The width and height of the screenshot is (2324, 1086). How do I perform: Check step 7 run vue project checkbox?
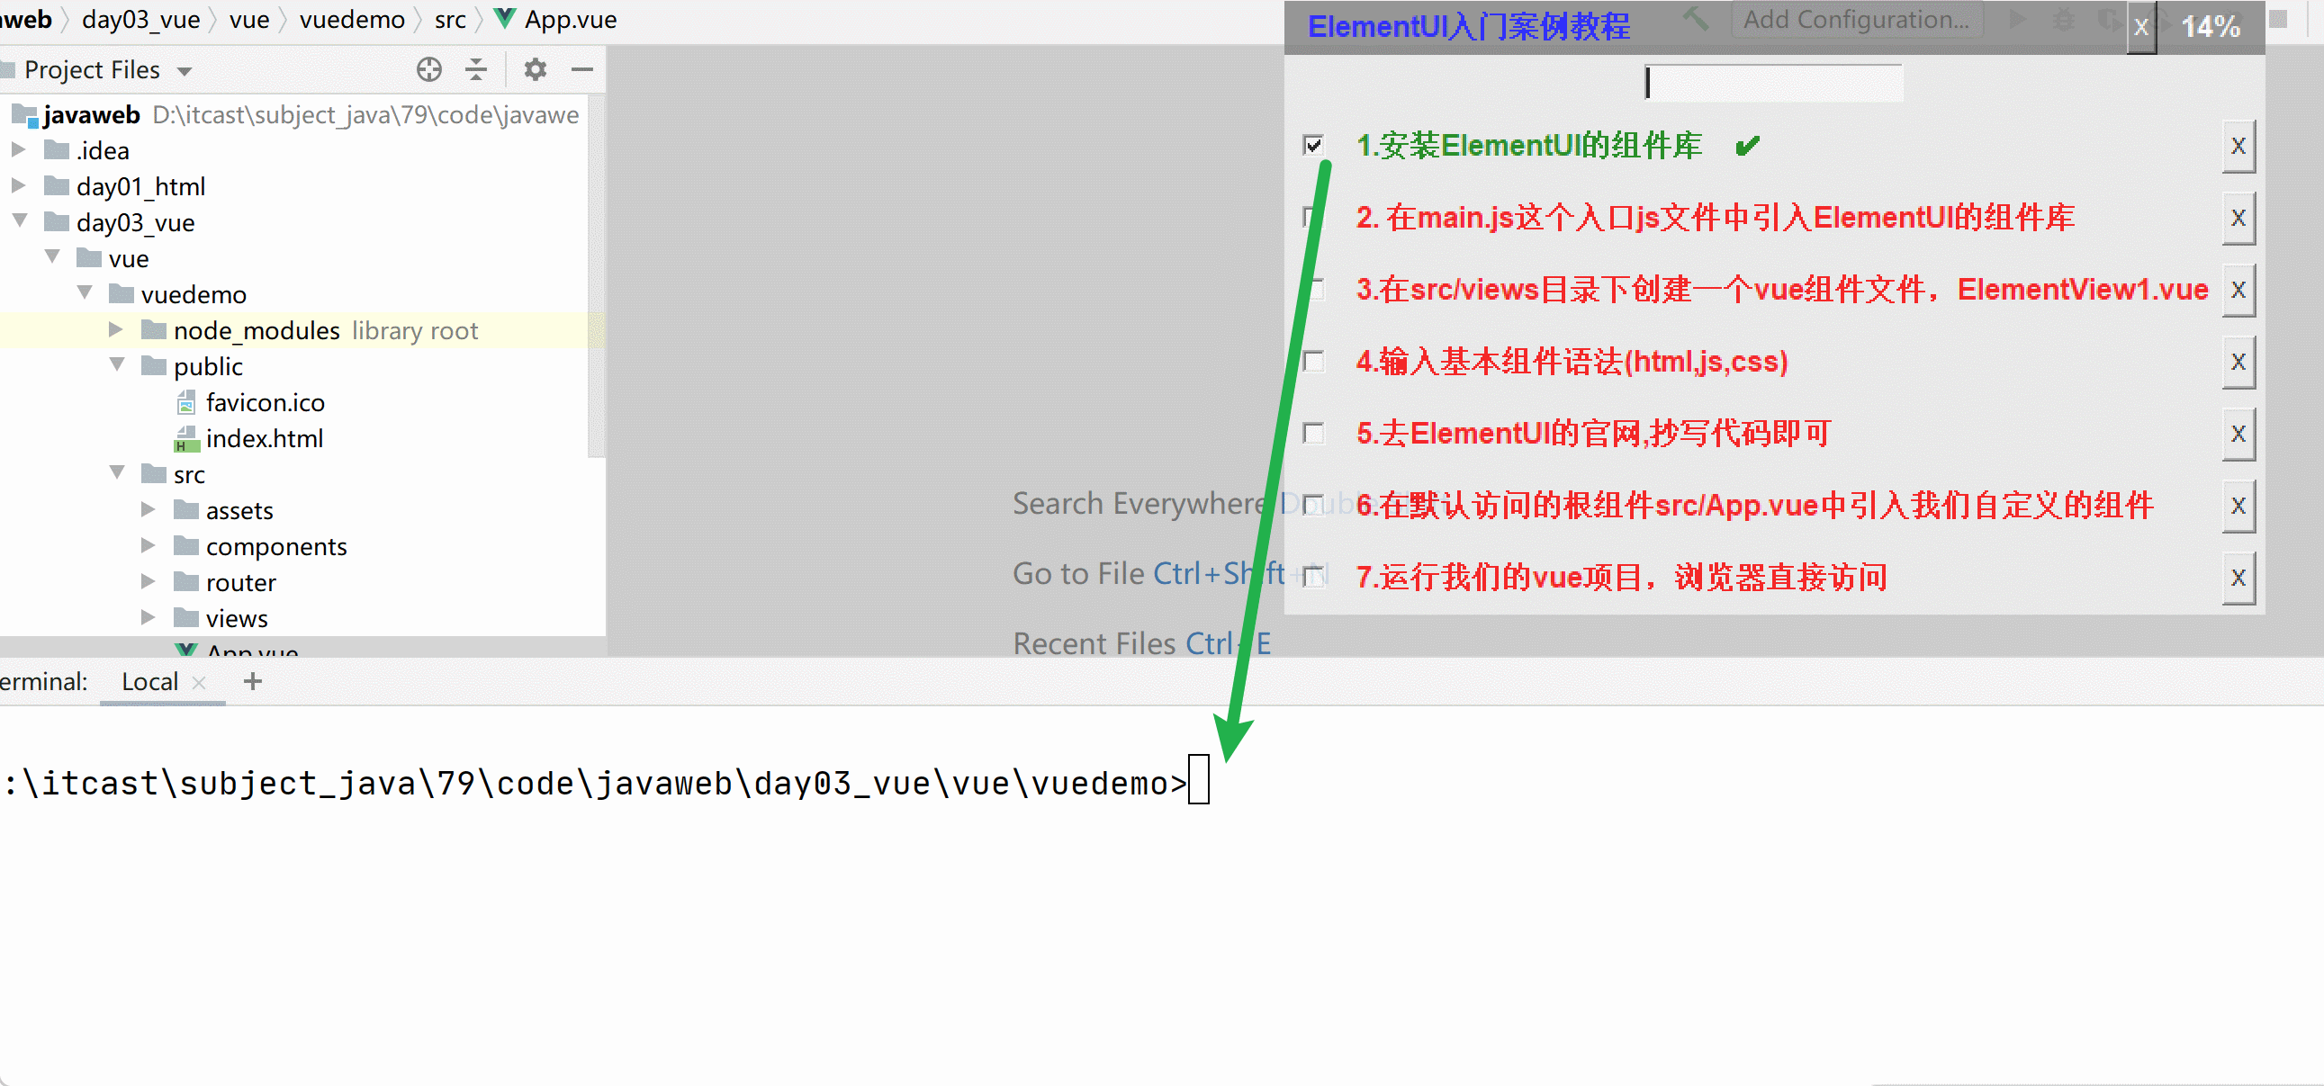[x=1313, y=577]
